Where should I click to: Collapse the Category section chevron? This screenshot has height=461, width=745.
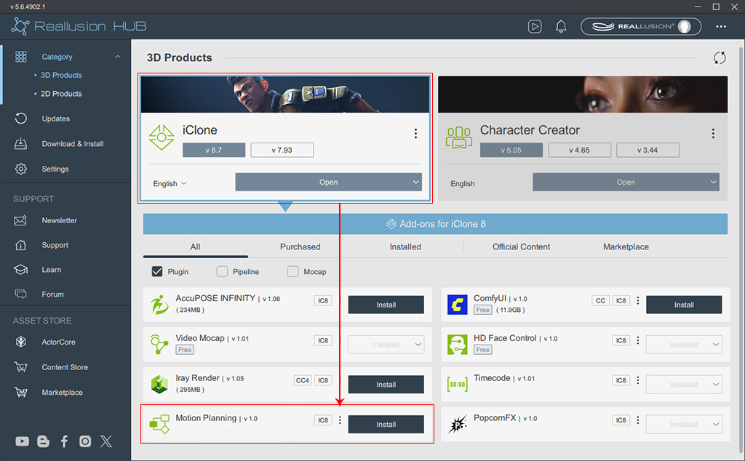(x=117, y=57)
